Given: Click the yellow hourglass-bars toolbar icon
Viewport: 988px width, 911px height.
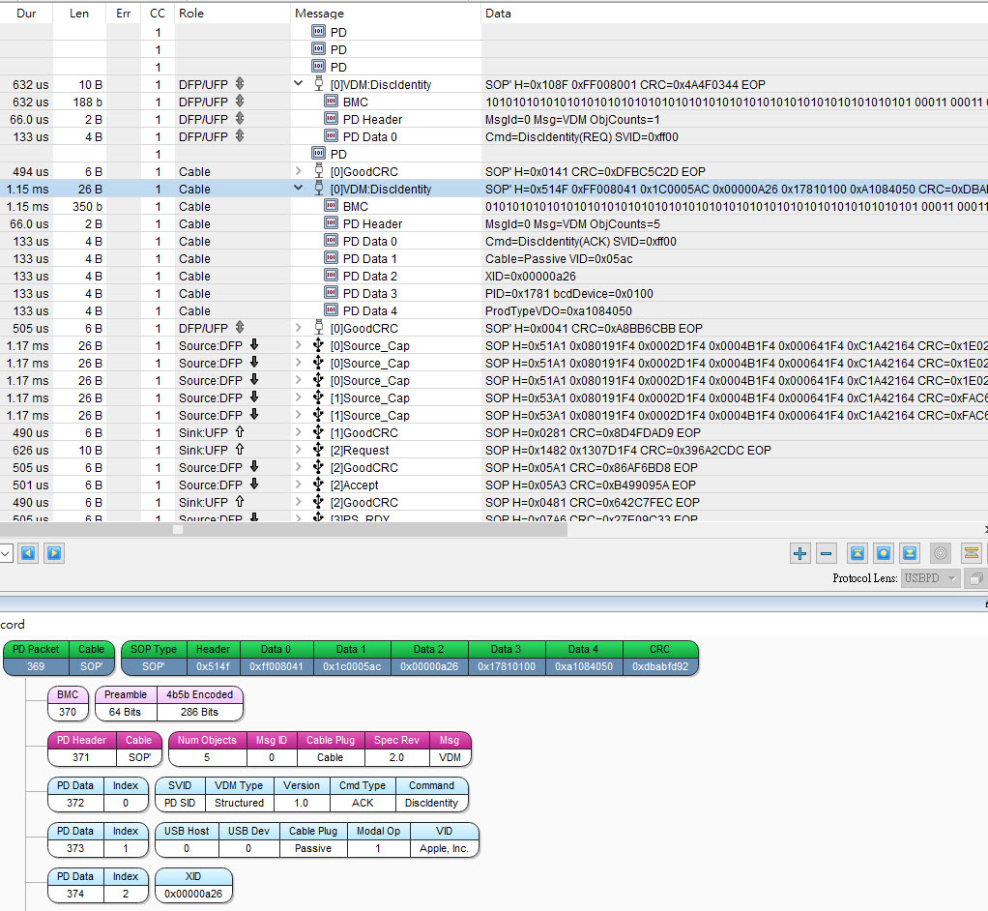Looking at the screenshot, I should click(971, 554).
